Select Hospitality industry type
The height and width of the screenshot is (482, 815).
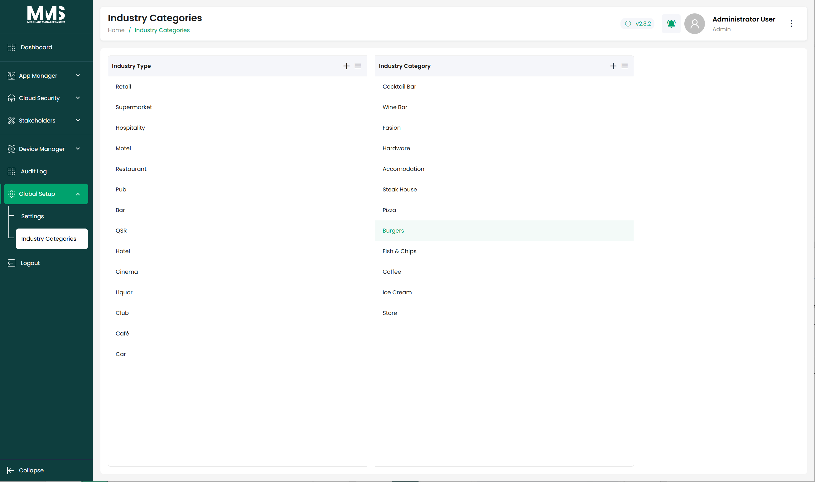pos(237,128)
